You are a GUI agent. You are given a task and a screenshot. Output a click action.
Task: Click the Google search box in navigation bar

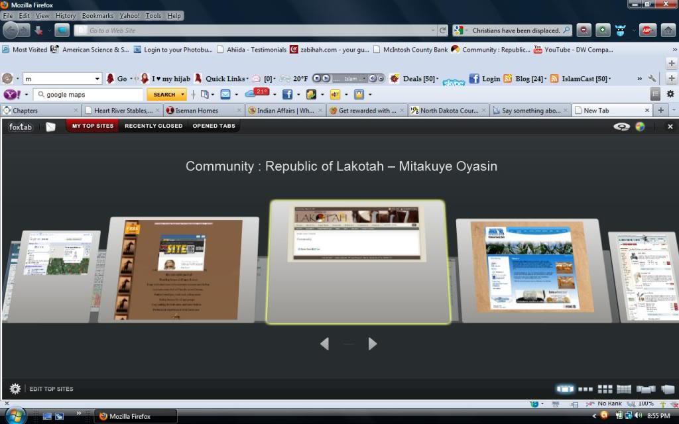pos(515,30)
